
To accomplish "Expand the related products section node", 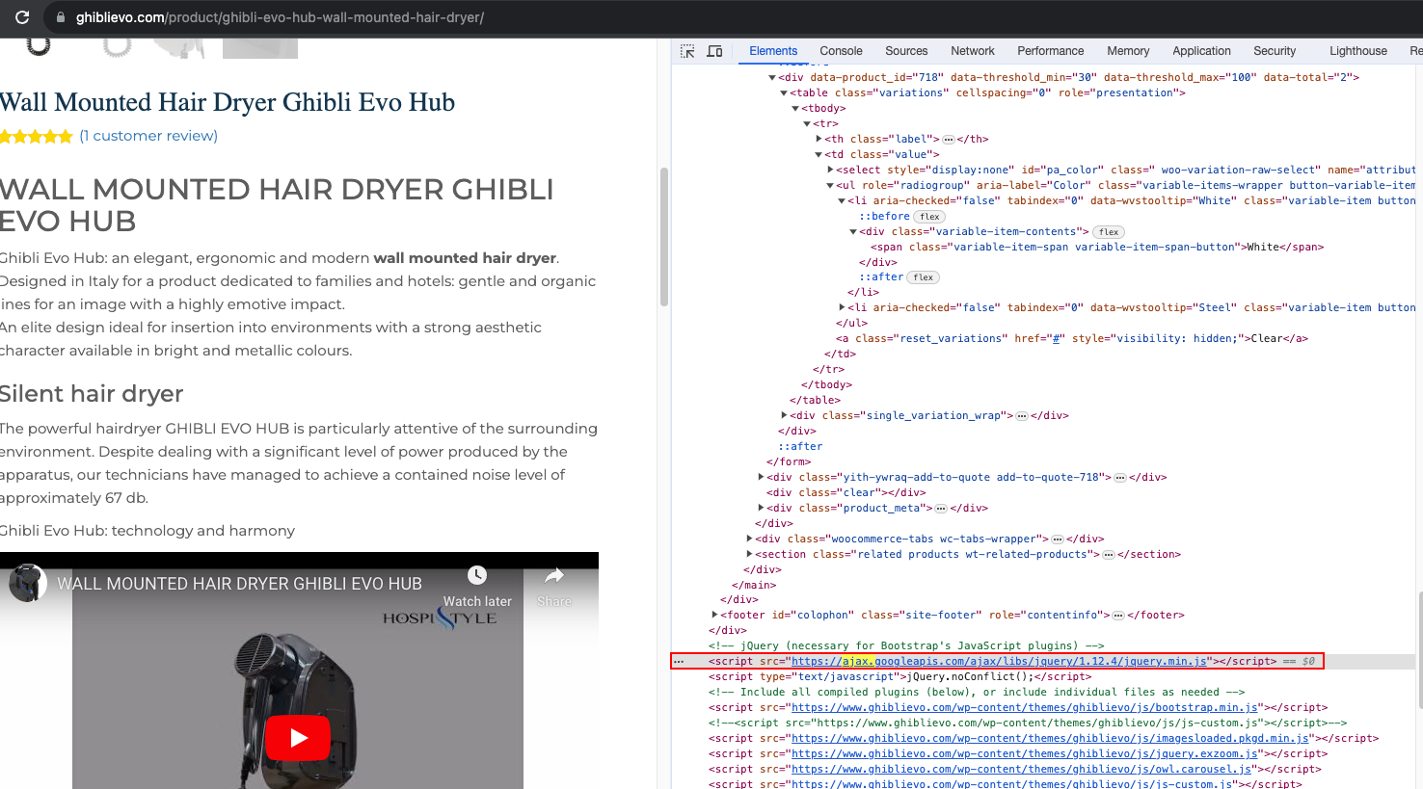I will (749, 555).
